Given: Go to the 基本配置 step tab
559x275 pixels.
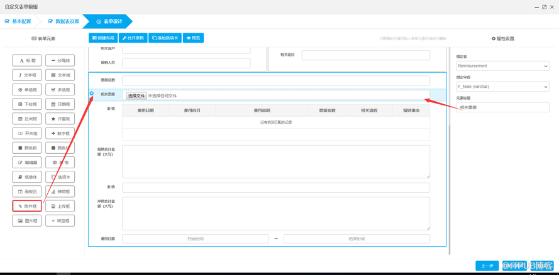Looking at the screenshot, I should (18, 21).
